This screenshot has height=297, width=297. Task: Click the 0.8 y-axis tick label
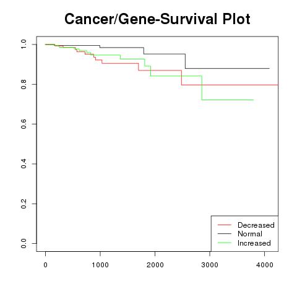pyautogui.click(x=24, y=84)
